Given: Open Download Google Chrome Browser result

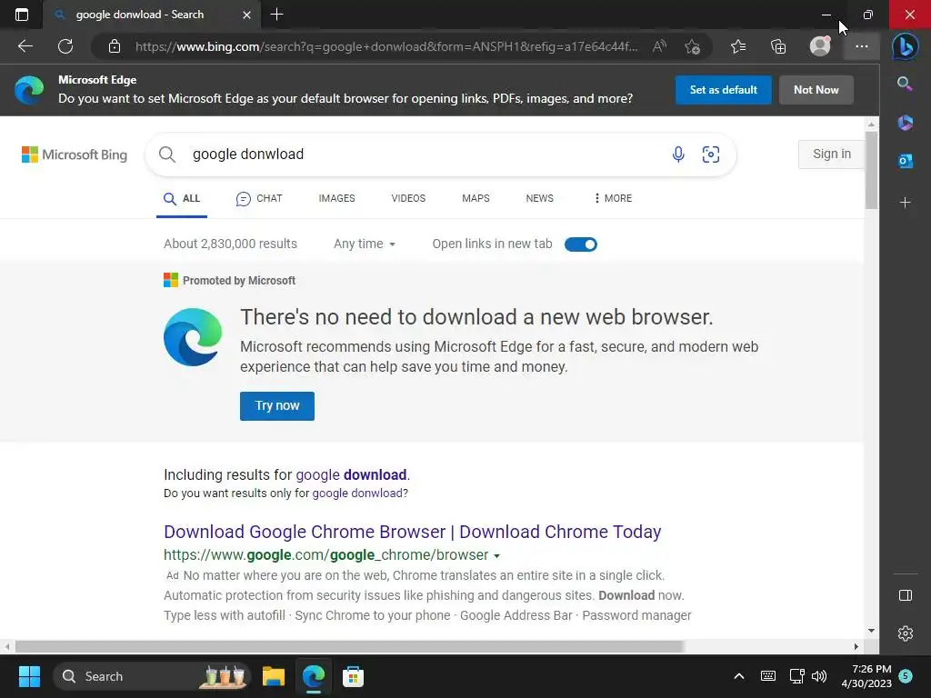Looking at the screenshot, I should [x=413, y=532].
